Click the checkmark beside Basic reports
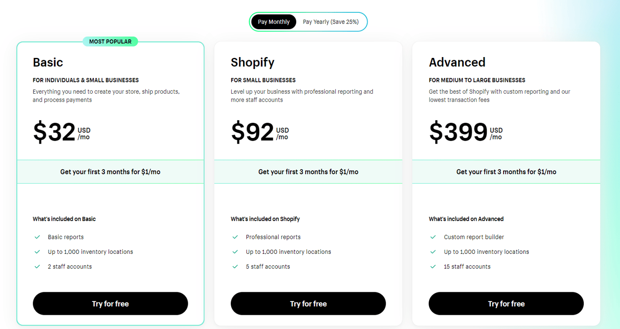The height and width of the screenshot is (329, 620). tap(37, 237)
